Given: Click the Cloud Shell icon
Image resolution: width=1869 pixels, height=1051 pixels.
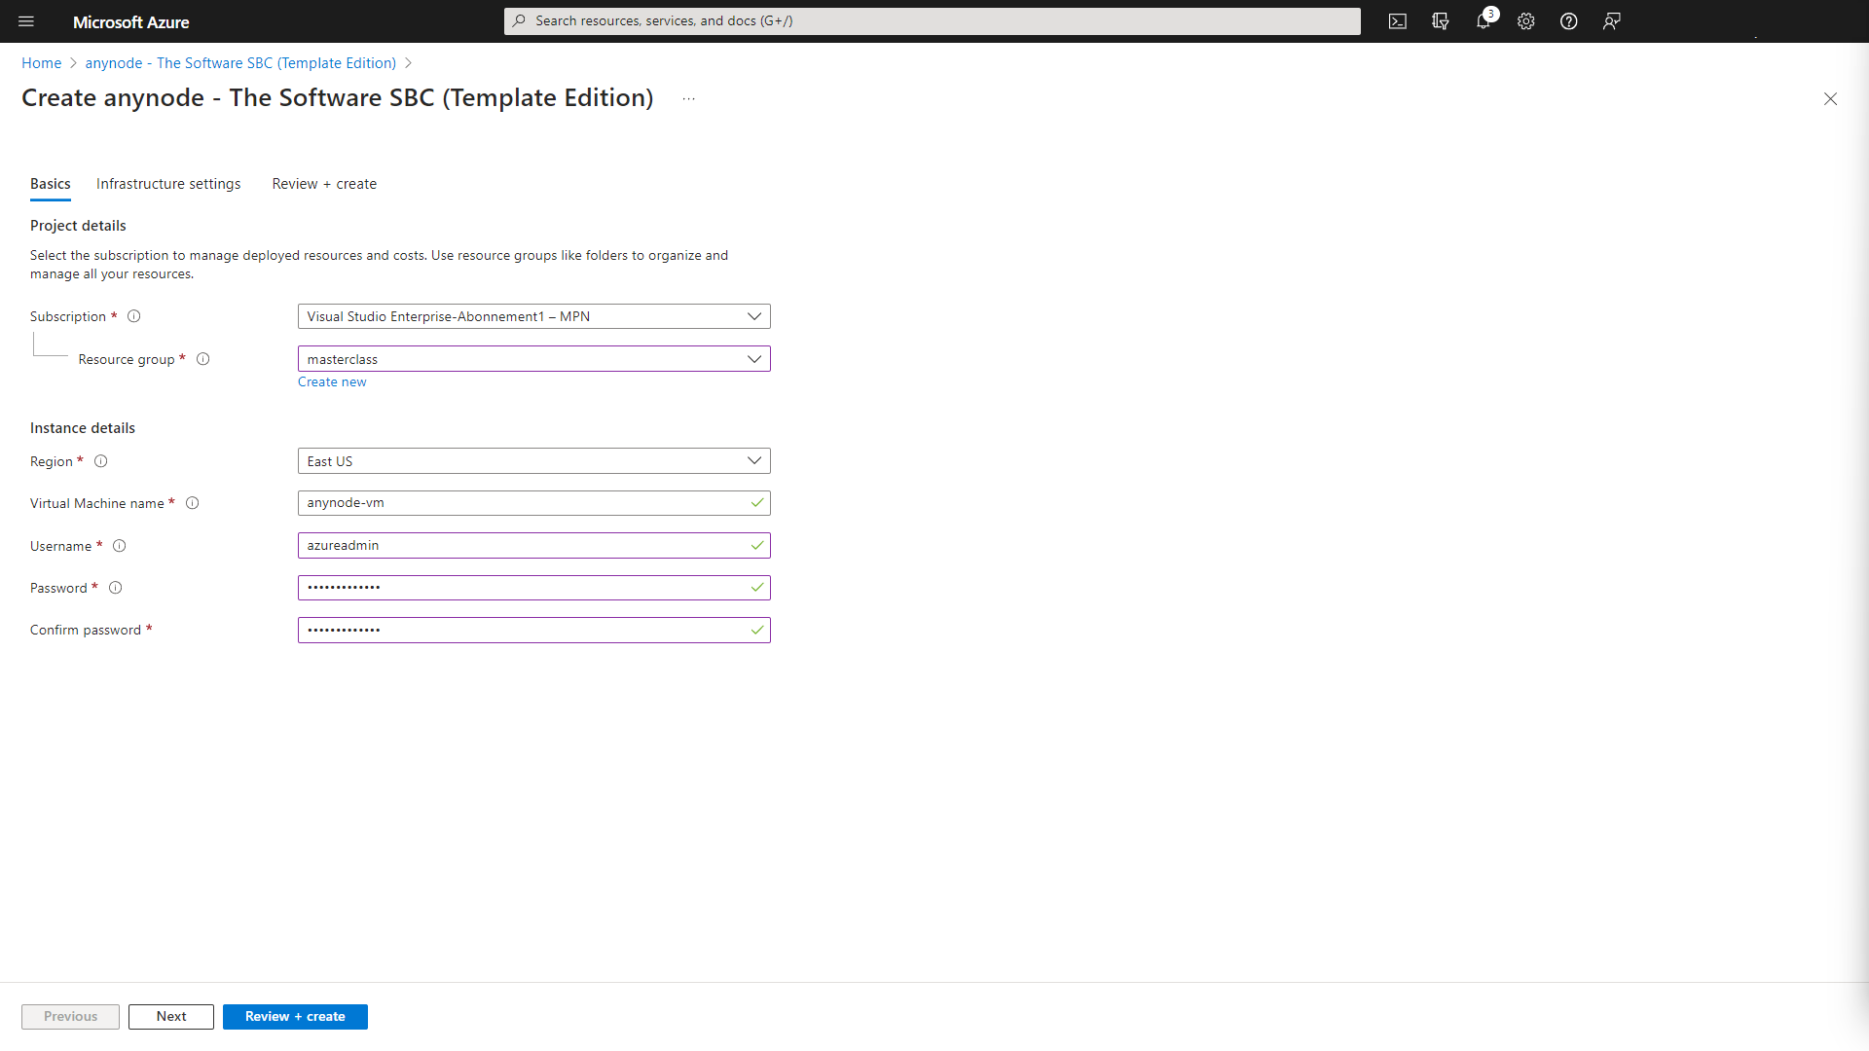Looking at the screenshot, I should pyautogui.click(x=1398, y=21).
